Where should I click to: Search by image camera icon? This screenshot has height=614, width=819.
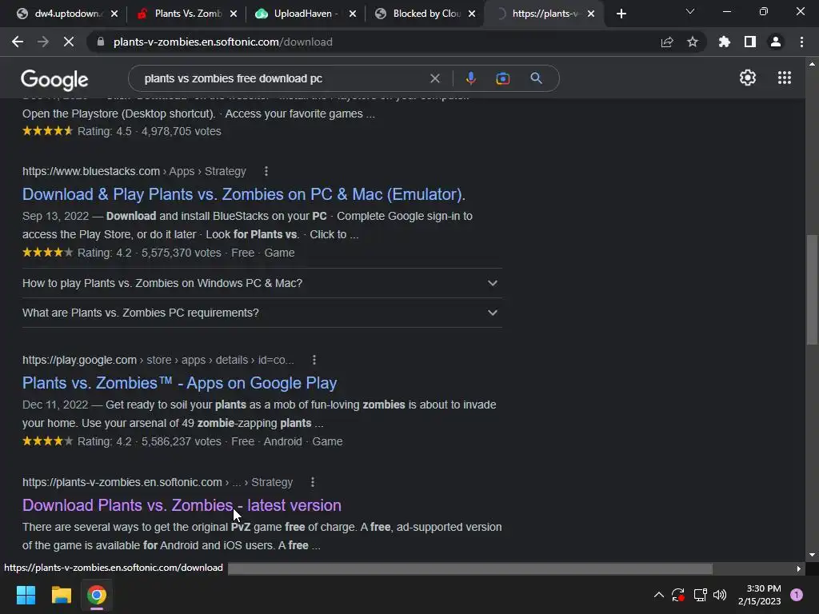503,78
